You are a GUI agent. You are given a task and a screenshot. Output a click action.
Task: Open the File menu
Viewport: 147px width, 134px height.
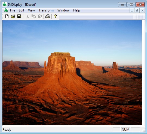tap(13, 10)
